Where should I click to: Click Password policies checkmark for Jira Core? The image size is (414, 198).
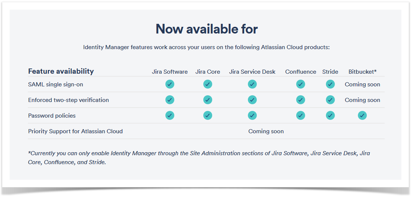[207, 115]
